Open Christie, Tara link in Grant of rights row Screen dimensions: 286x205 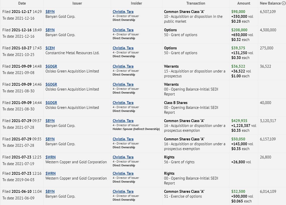pyautogui.click(x=123, y=157)
